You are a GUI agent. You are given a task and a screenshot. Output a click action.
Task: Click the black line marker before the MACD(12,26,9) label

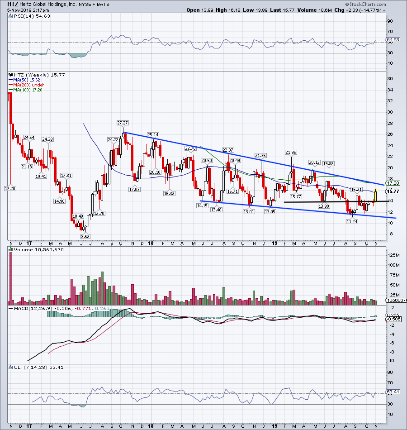pyautogui.click(x=11, y=309)
